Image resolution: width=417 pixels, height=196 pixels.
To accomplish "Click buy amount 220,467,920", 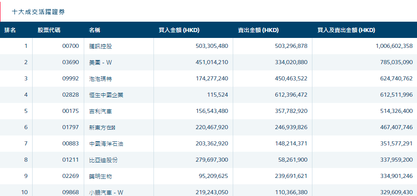I will (211, 127).
